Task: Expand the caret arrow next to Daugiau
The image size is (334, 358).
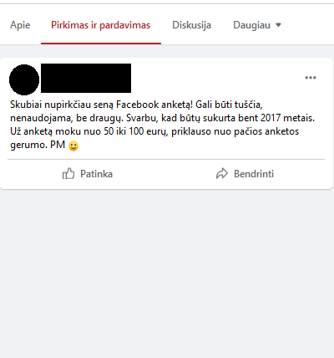Action: coord(278,25)
